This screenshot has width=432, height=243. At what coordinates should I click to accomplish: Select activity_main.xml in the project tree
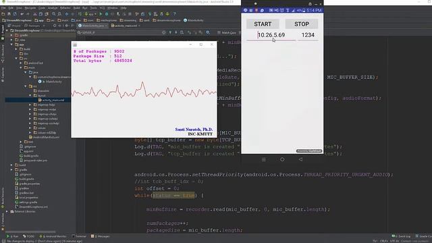coord(51,100)
